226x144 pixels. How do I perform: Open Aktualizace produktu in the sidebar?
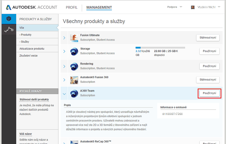(x=37, y=49)
